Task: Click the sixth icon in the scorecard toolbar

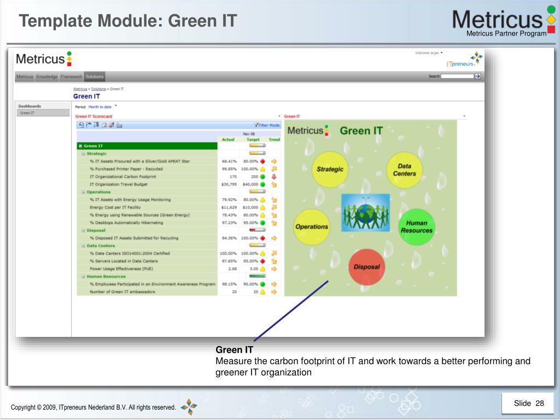Action: coord(119,125)
